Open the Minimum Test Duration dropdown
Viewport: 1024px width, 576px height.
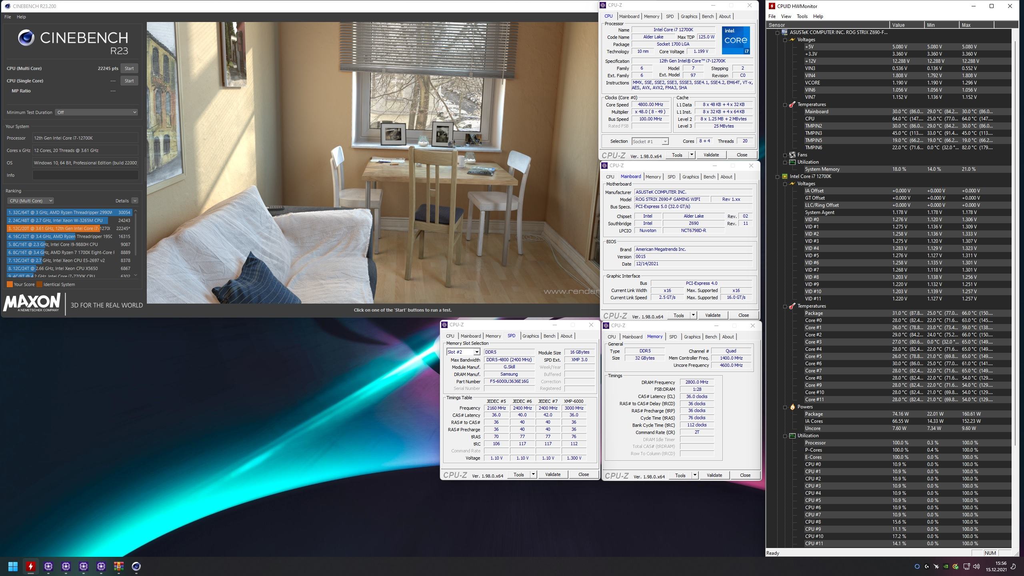(96, 112)
